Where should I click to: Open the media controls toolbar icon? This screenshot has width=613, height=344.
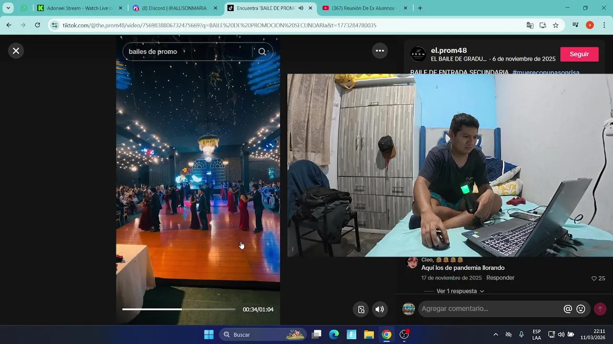click(576, 25)
